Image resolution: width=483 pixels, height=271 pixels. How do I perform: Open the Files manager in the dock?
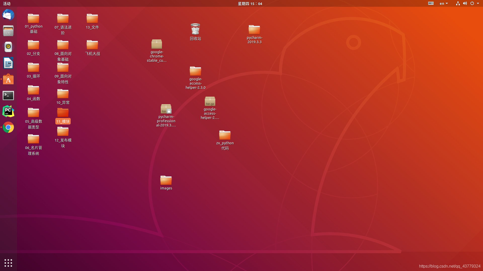[x=8, y=31]
